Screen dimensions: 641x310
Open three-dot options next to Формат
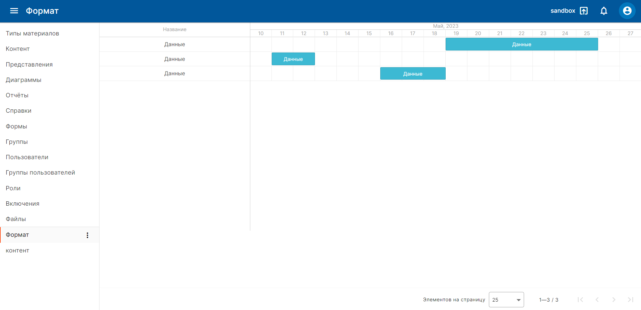click(x=87, y=235)
